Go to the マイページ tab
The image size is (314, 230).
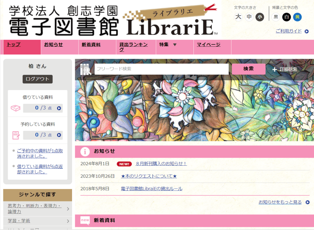(209, 44)
